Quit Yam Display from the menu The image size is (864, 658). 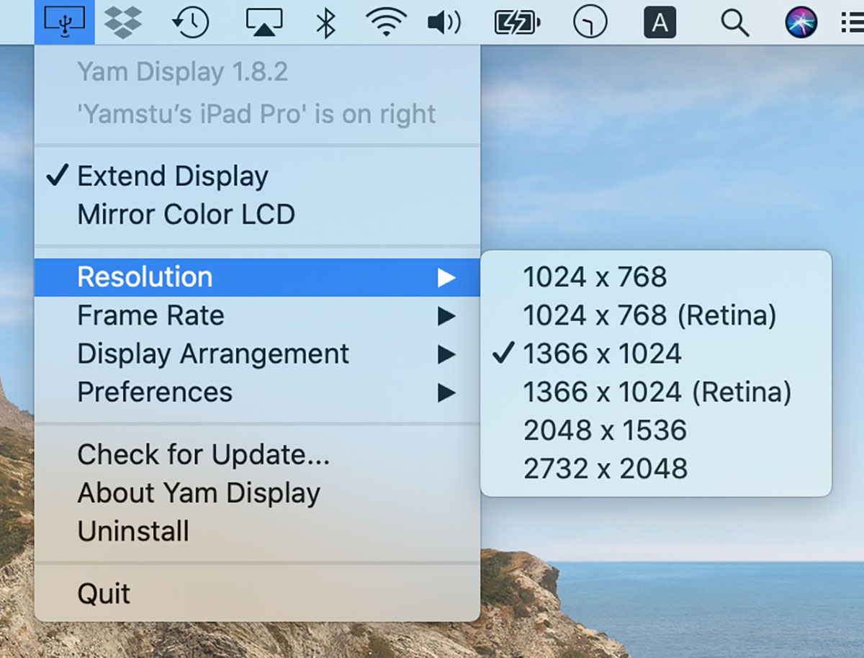click(104, 594)
